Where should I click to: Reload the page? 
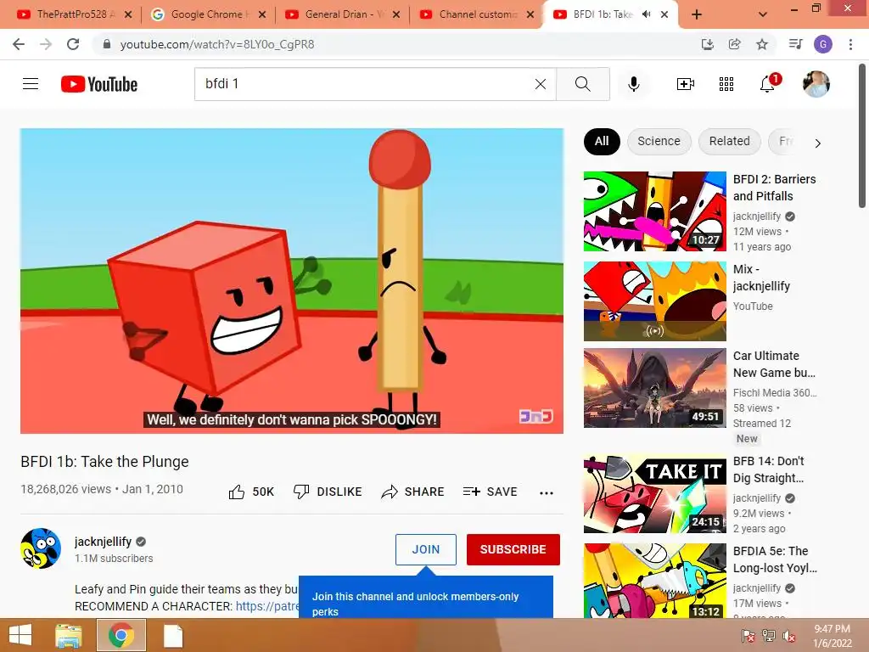(x=73, y=44)
